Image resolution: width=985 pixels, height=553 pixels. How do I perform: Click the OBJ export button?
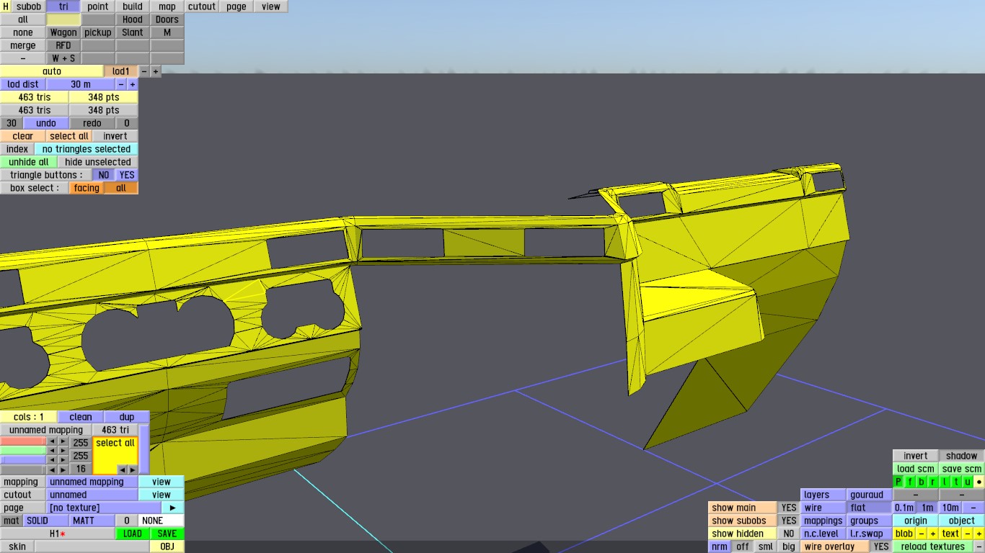tap(167, 547)
